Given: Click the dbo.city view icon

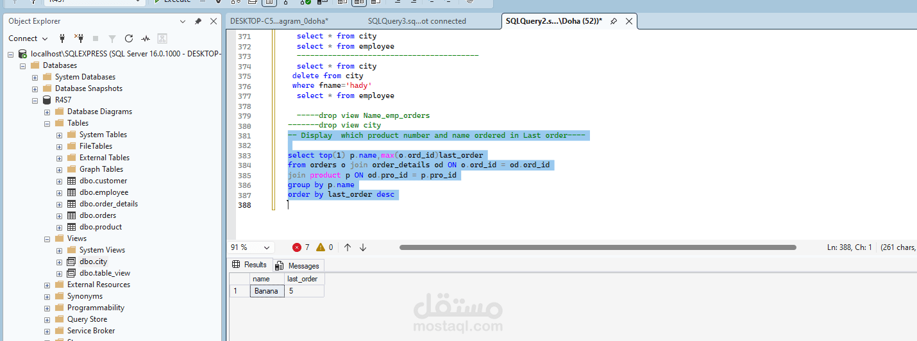Looking at the screenshot, I should point(71,262).
